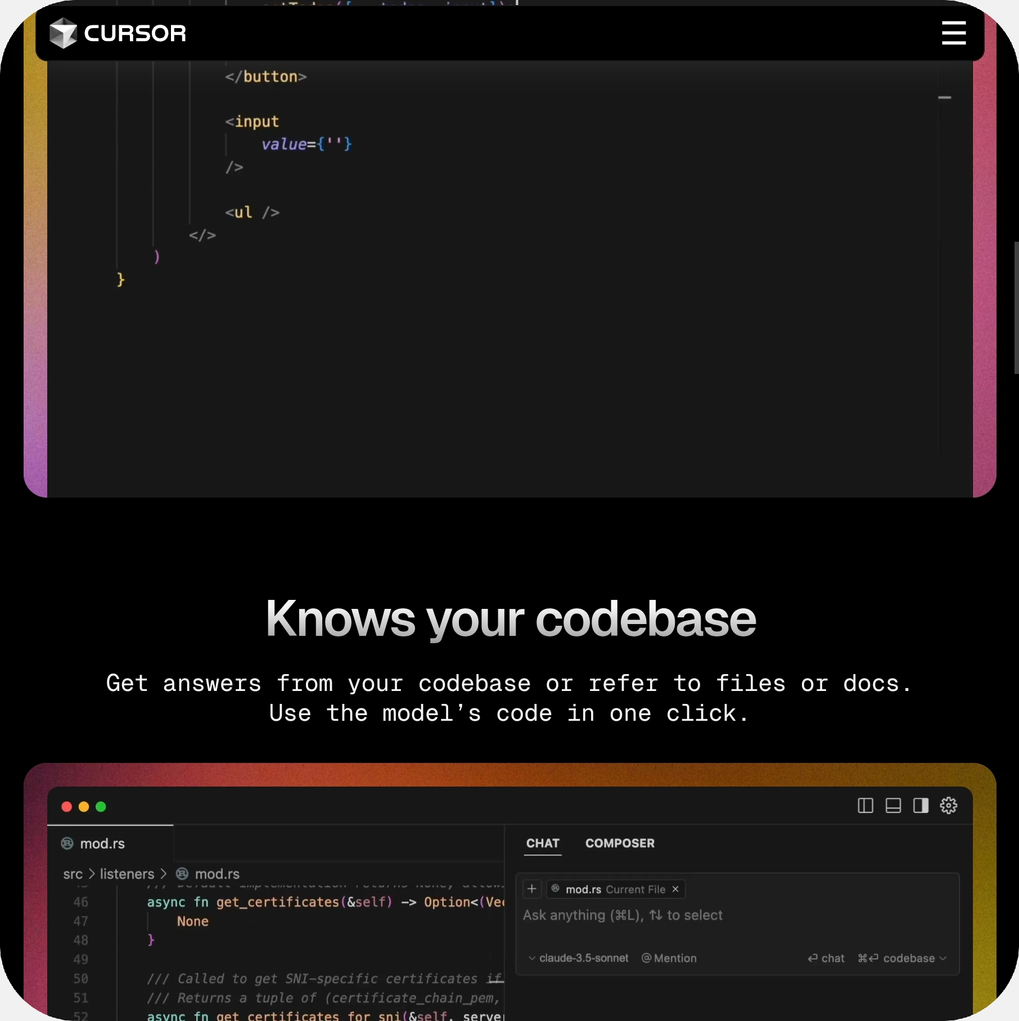Remove mod.rs Current File chip

click(x=675, y=889)
